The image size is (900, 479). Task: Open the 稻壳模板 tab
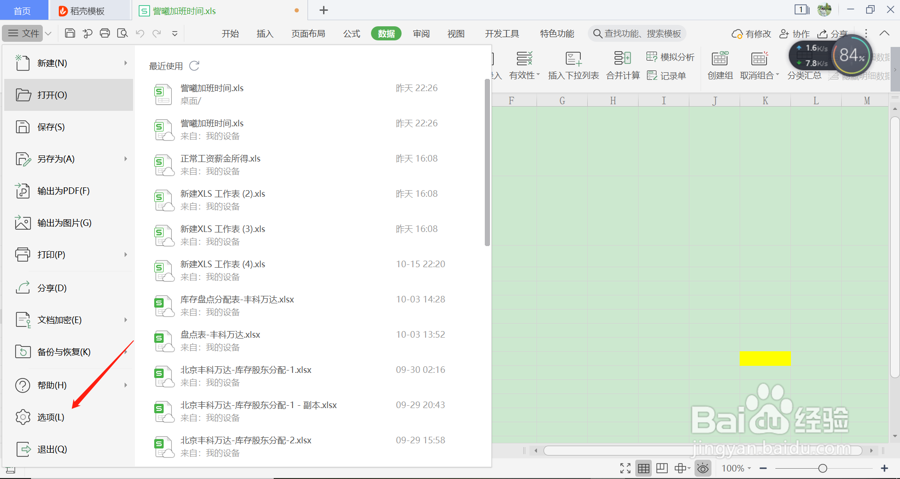coord(89,10)
